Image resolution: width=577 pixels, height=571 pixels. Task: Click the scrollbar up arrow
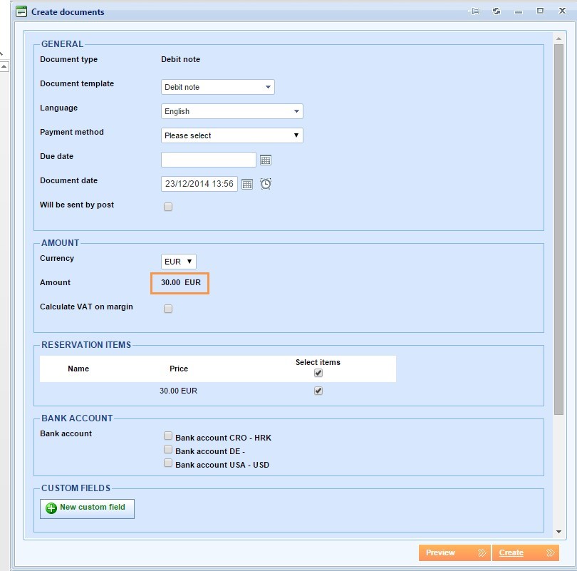click(x=558, y=38)
